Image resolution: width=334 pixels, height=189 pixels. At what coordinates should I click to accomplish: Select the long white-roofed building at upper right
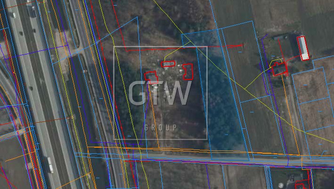point(303,48)
